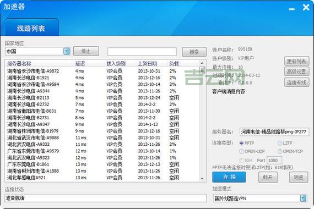Sort by 上架日期 column header
Viewport: 314px width, 209px height.
[148, 64]
